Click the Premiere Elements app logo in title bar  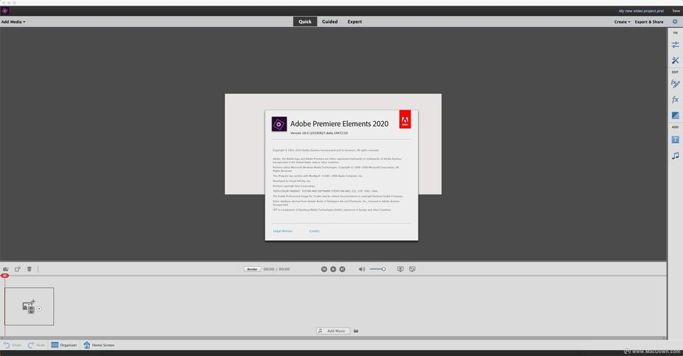coord(5,11)
